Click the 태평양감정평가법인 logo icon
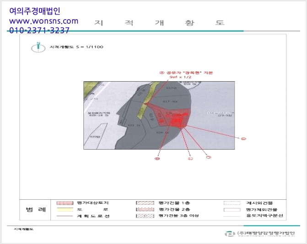 (230, 234)
